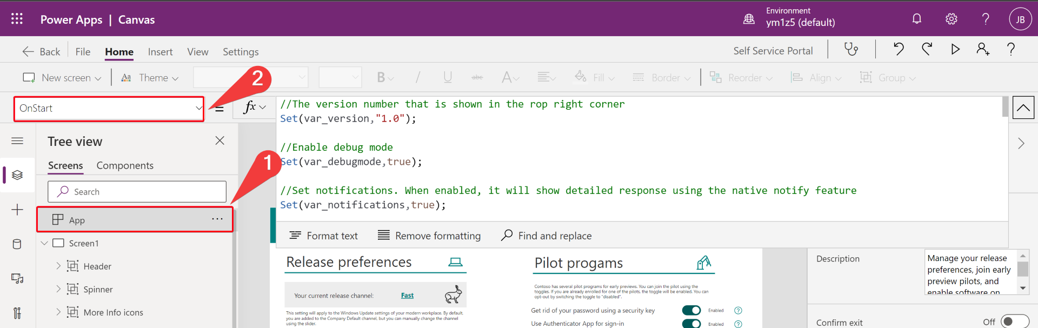Share the app via person icon
The image size is (1038, 328).
[x=983, y=49]
